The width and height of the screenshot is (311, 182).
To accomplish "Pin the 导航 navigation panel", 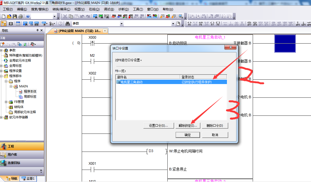I will pos(37,30).
